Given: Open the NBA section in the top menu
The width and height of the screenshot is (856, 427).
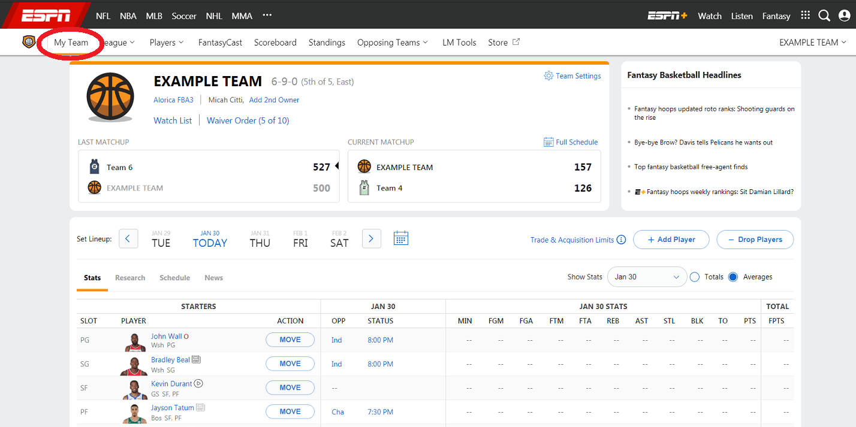Looking at the screenshot, I should click(x=128, y=16).
